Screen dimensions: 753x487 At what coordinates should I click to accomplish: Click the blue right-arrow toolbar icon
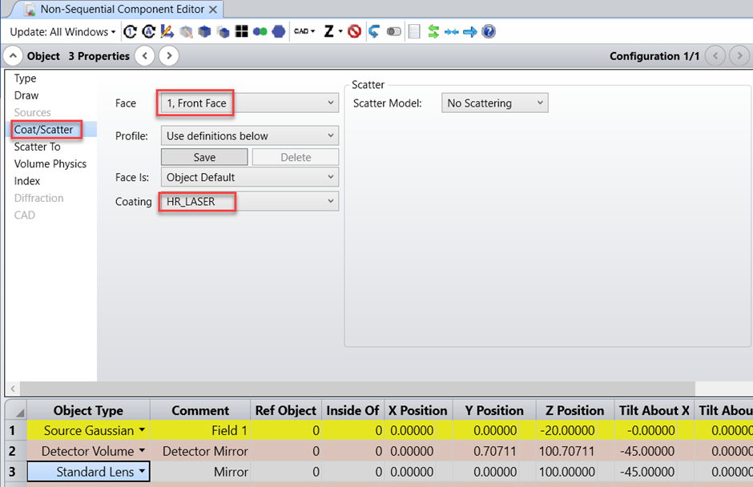point(469,31)
